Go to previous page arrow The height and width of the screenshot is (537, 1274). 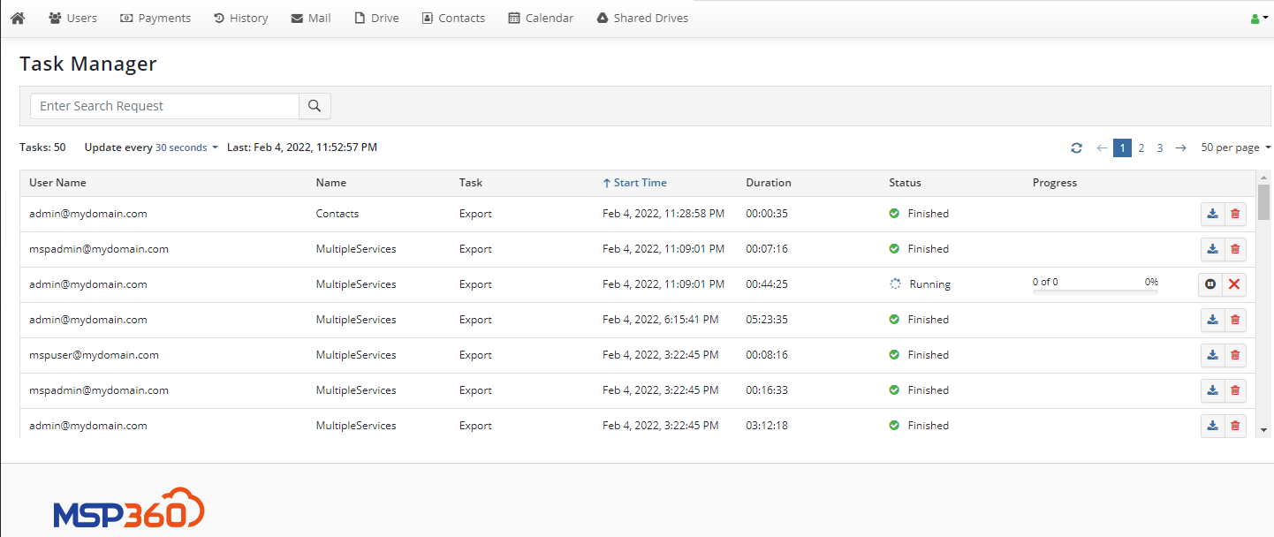click(1101, 148)
